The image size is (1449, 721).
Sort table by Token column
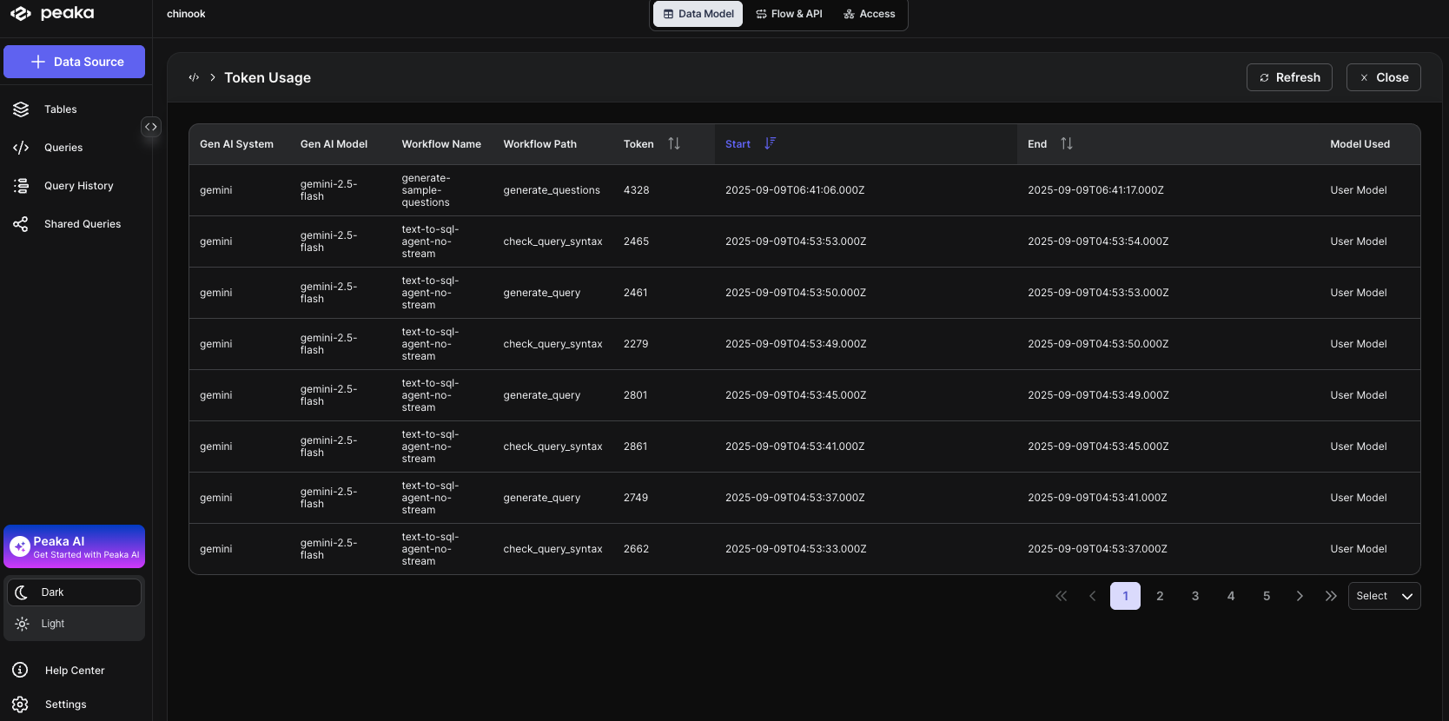[674, 143]
